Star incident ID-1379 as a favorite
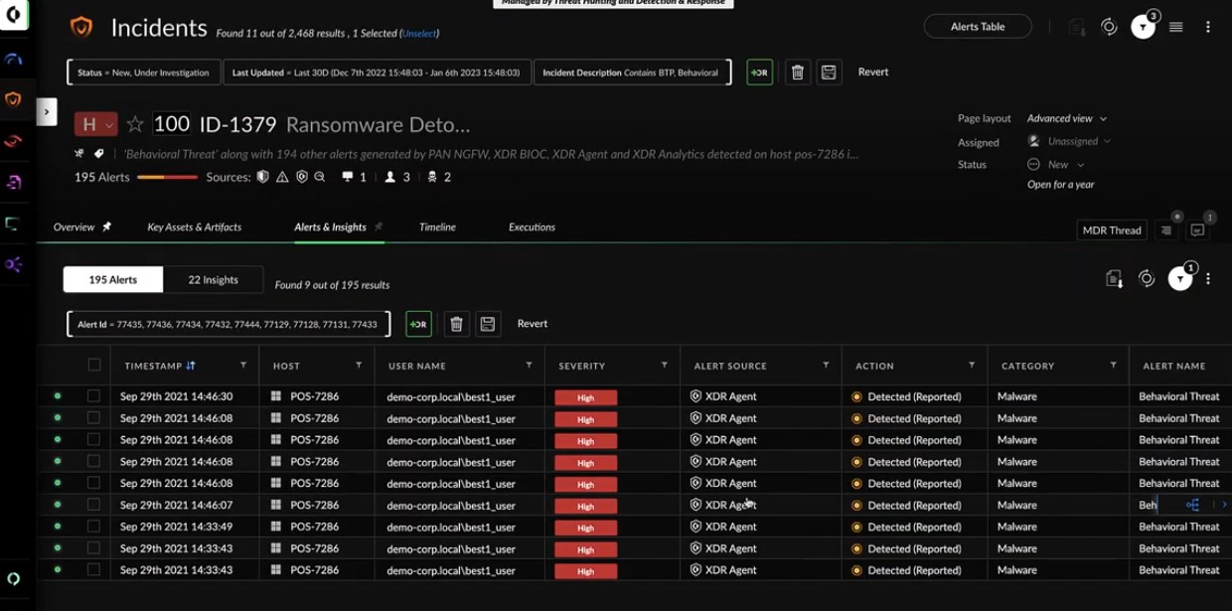The image size is (1232, 611). (135, 125)
